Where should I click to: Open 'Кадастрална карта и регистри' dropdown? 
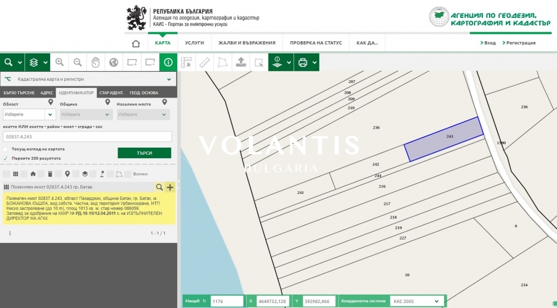[88, 79]
